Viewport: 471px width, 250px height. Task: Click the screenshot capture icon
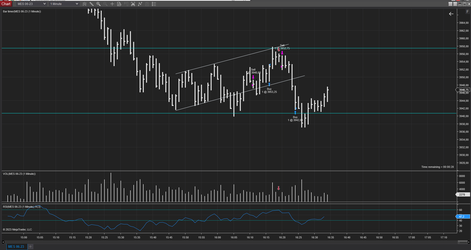133,4
